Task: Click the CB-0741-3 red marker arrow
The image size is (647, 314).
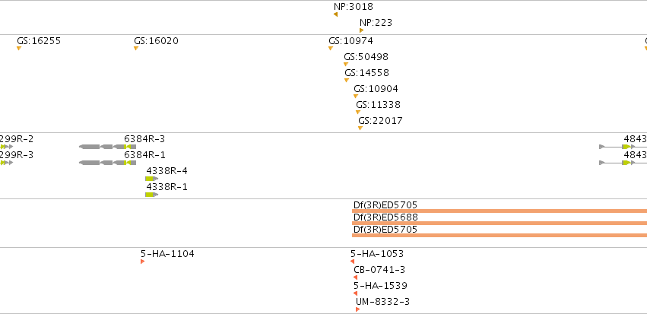Action: (355, 278)
